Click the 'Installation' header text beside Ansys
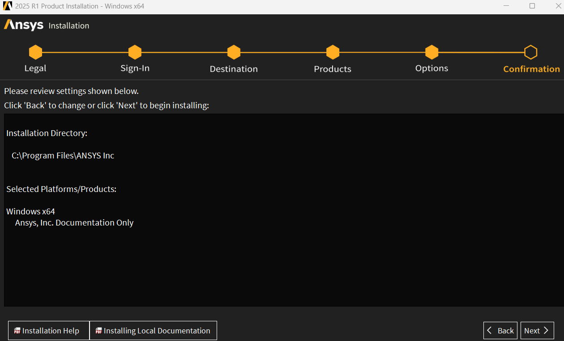The image size is (564, 341). [x=69, y=26]
